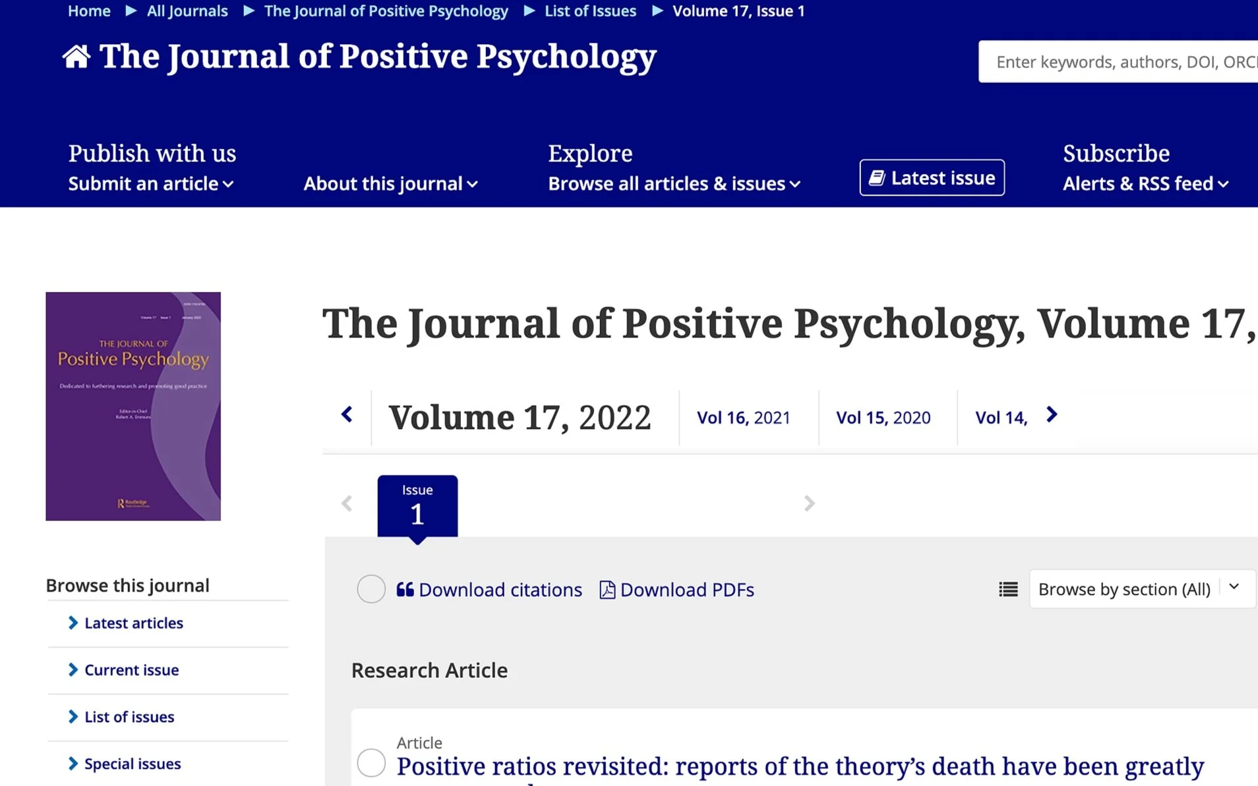Open Special issues in sidebar

pos(133,764)
